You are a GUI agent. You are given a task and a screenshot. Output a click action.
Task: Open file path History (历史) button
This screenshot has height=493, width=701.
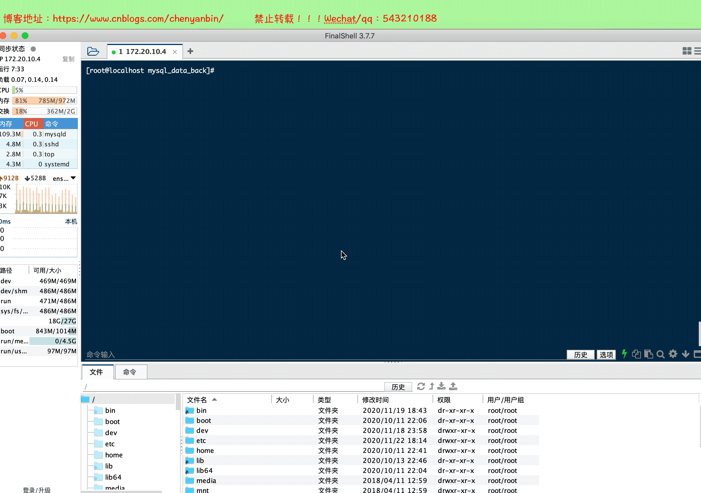tap(398, 387)
